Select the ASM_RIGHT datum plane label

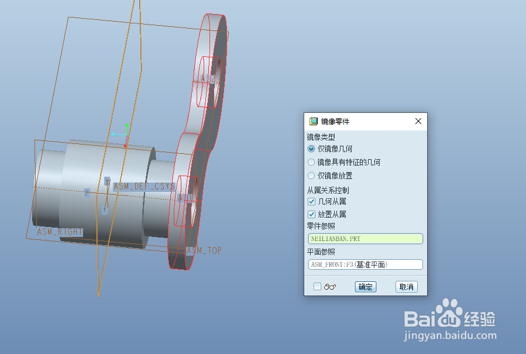click(60, 232)
